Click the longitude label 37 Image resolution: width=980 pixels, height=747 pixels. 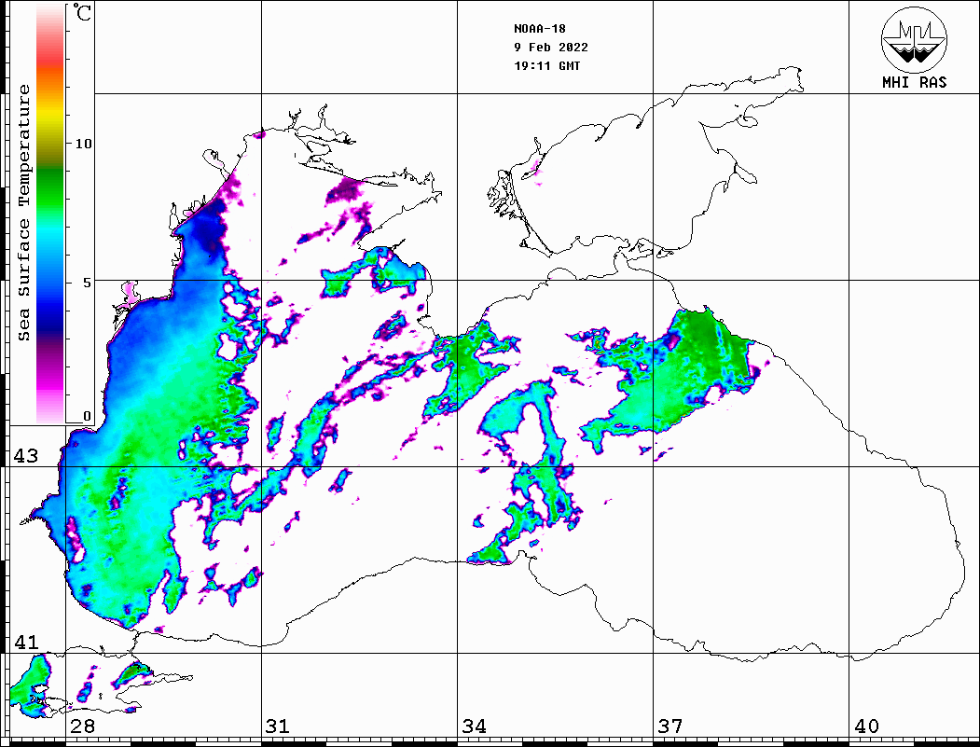670,726
